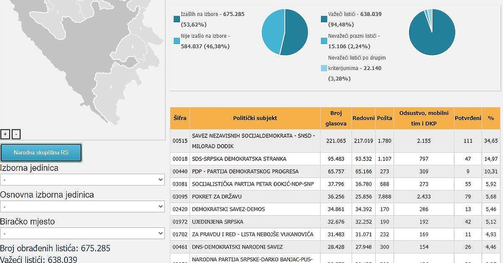
Task: Open the Izborna jedinica dropdown
Action: point(83,179)
